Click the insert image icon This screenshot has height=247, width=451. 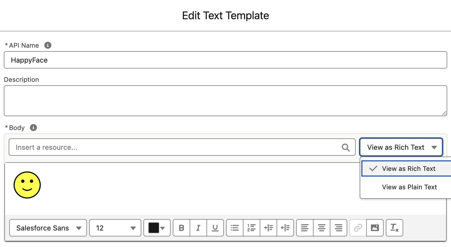point(375,228)
